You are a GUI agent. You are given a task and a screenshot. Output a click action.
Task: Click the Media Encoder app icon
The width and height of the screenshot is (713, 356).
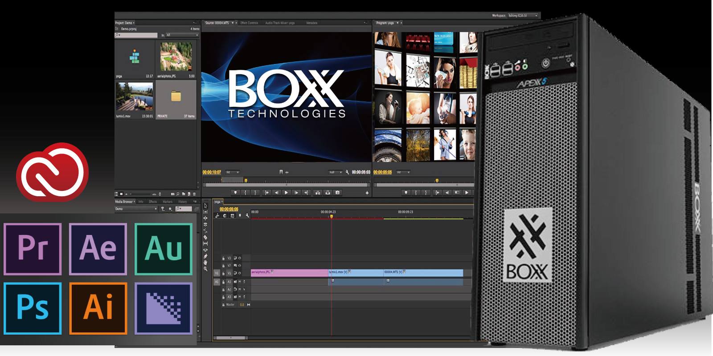(164, 308)
